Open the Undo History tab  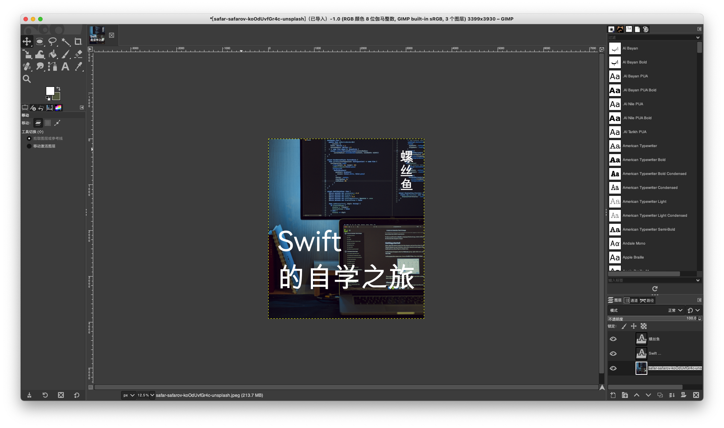[41, 108]
